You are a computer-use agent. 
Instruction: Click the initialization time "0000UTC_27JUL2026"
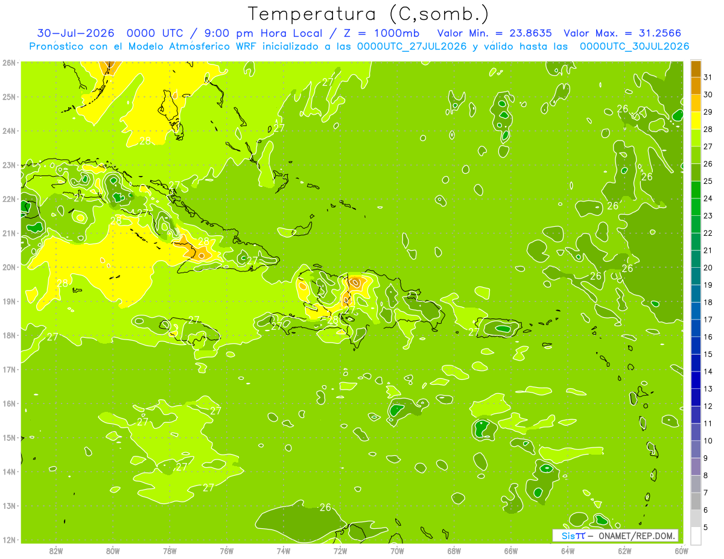click(x=412, y=46)
